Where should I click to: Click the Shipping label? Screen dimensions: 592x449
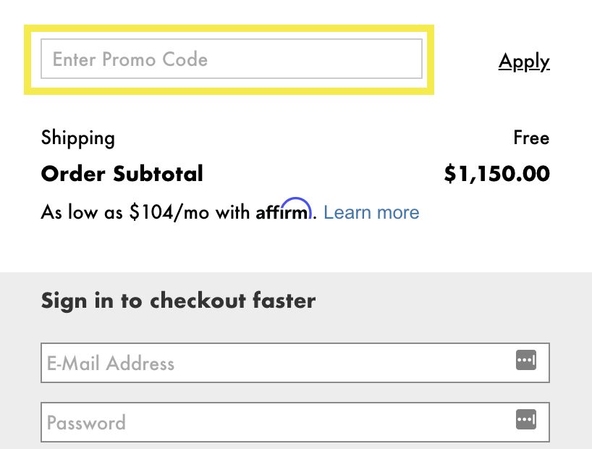click(x=78, y=138)
